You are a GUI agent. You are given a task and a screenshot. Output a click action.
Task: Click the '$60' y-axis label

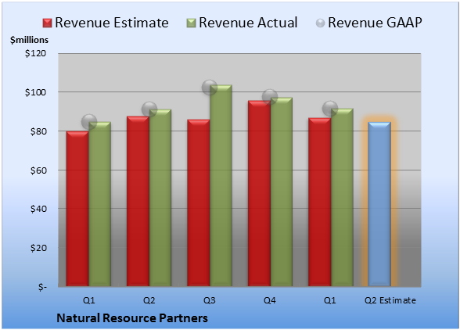(38, 170)
